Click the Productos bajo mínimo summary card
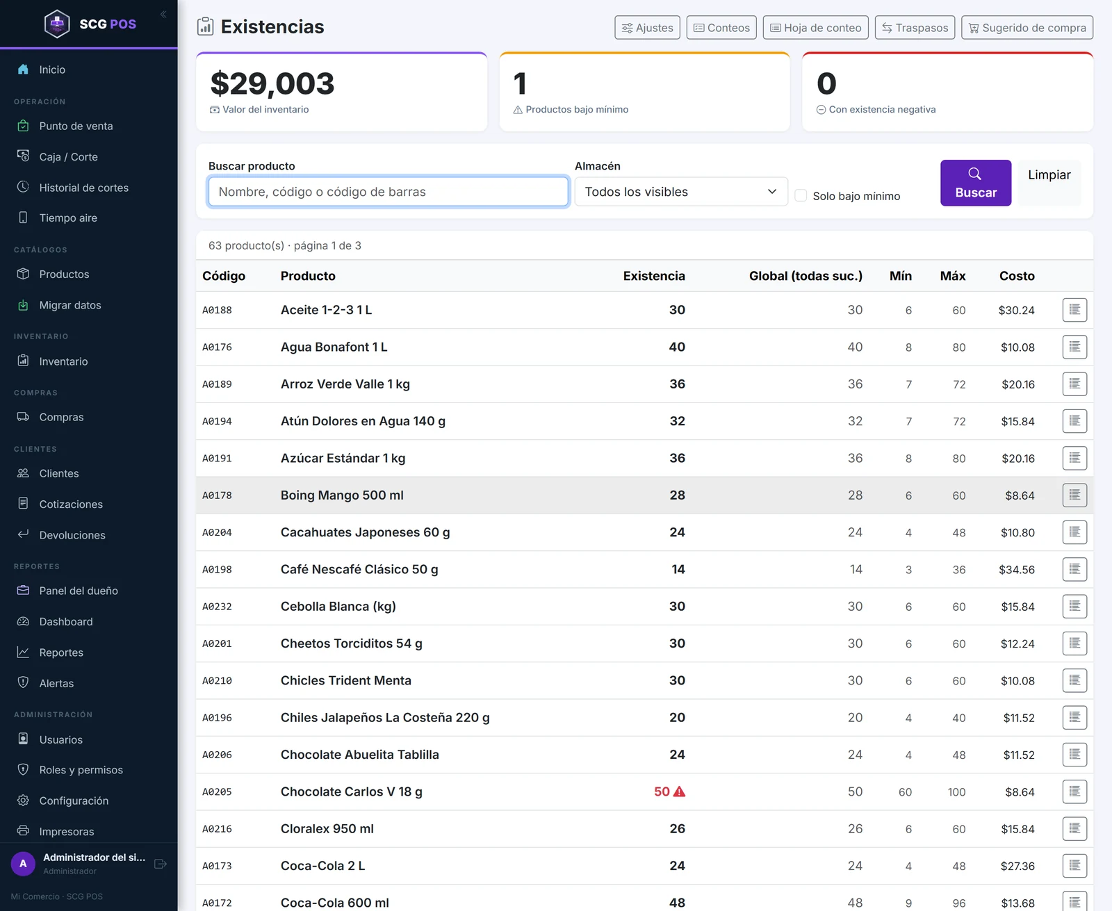Screen dimensions: 1112x911 645,92
